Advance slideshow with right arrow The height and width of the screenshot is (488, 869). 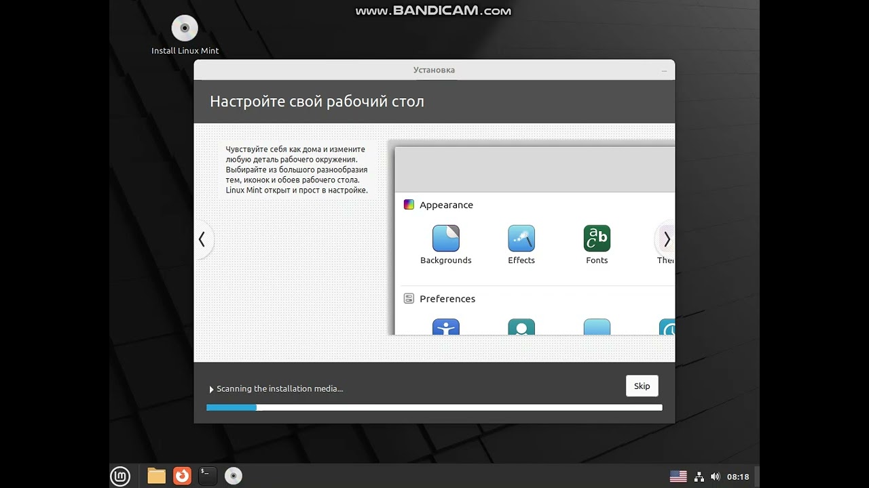point(667,239)
